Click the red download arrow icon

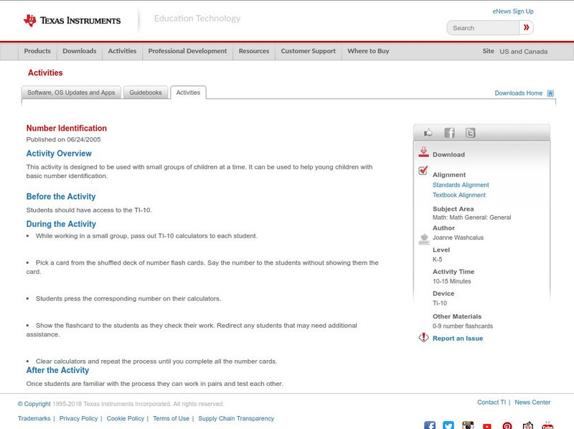[x=423, y=152]
